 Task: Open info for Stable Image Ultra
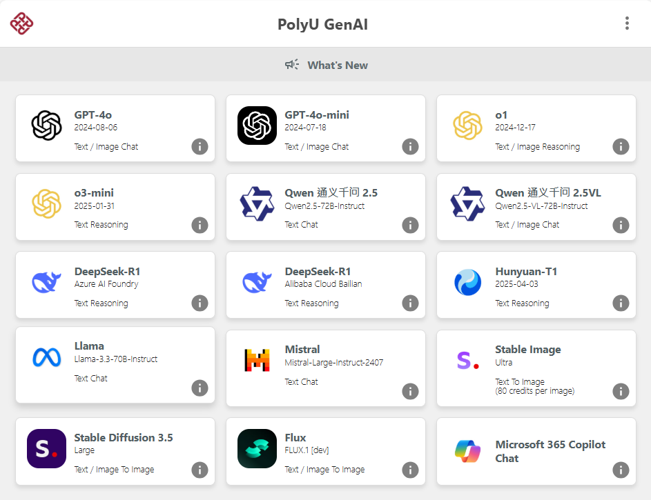click(621, 391)
